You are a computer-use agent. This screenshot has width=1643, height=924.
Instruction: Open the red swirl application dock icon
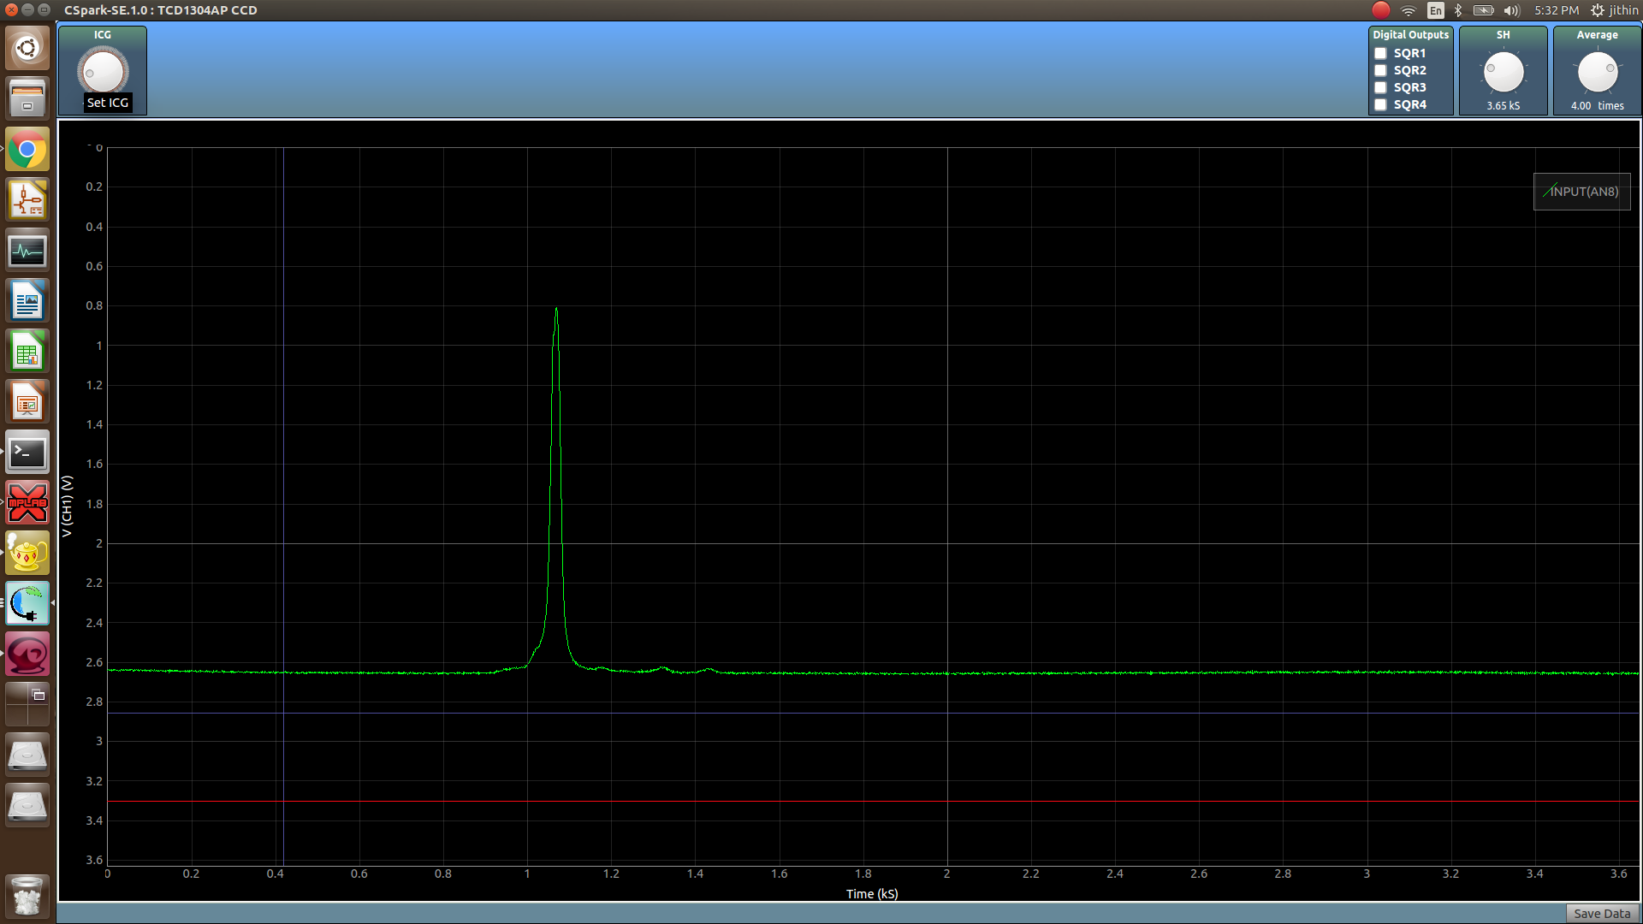tap(27, 654)
